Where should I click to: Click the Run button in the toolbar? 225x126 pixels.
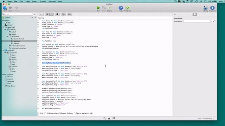(98, 8)
